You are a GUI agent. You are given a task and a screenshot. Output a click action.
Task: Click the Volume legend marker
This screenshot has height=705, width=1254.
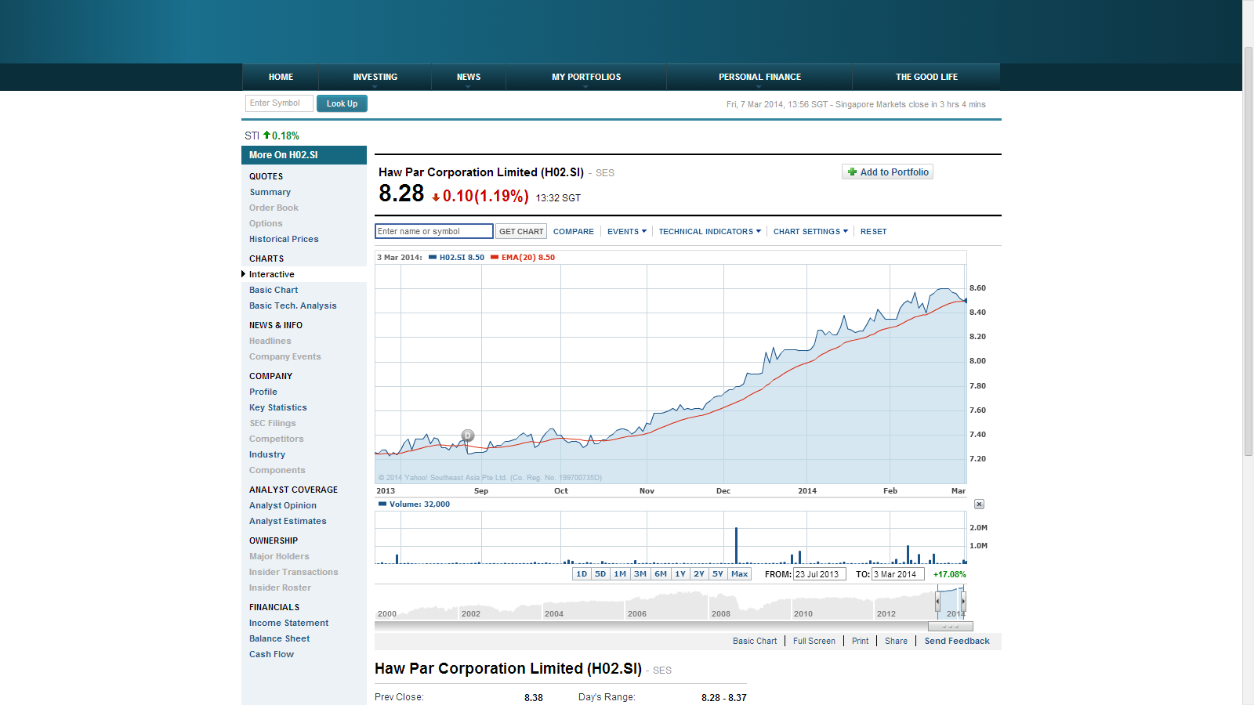coord(382,504)
